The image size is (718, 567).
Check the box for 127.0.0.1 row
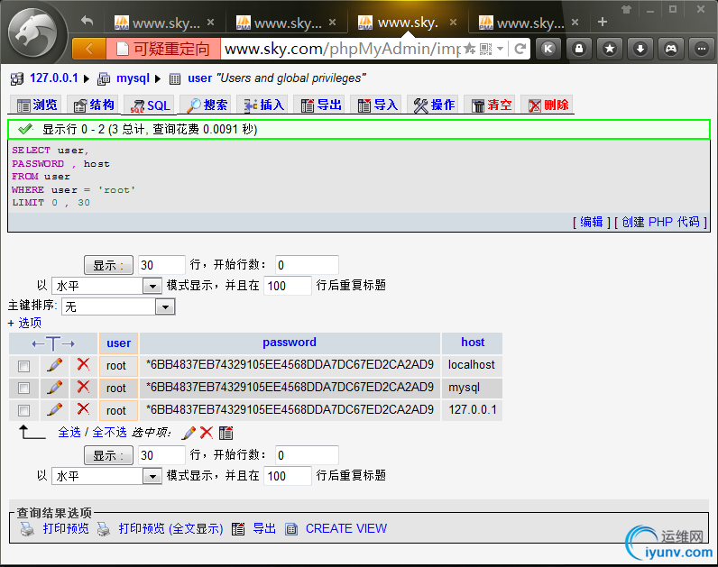click(x=23, y=410)
